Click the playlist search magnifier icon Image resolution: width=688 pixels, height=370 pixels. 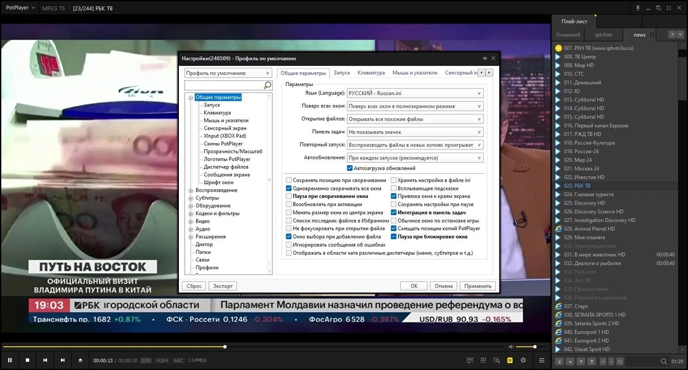(x=663, y=361)
